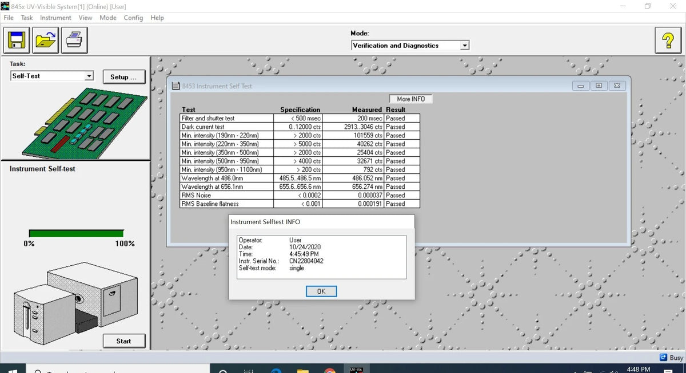Click the self-test date 10/24/2020
The width and height of the screenshot is (686, 373).
coord(305,247)
